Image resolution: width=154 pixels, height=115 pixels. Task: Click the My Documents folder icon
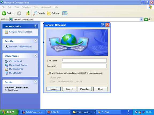[x=6, y=69]
